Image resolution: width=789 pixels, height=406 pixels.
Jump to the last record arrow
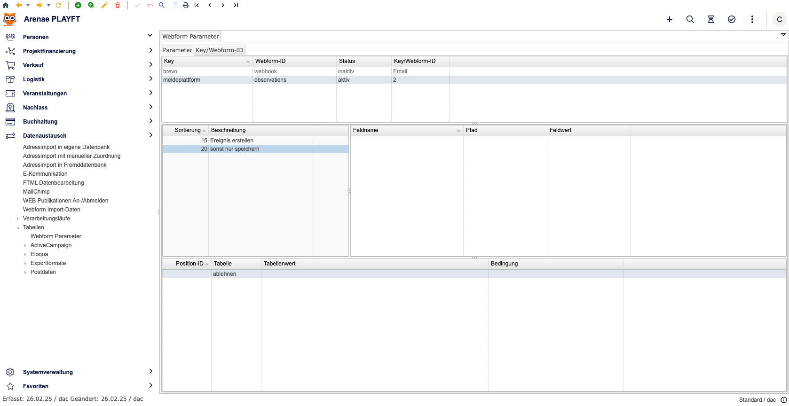click(x=236, y=5)
